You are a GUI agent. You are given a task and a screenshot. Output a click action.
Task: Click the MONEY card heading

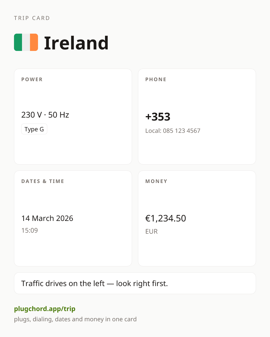tap(156, 181)
